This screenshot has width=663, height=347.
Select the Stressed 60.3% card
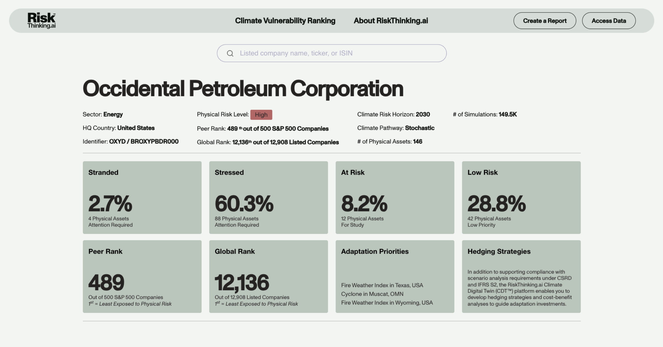point(269,198)
